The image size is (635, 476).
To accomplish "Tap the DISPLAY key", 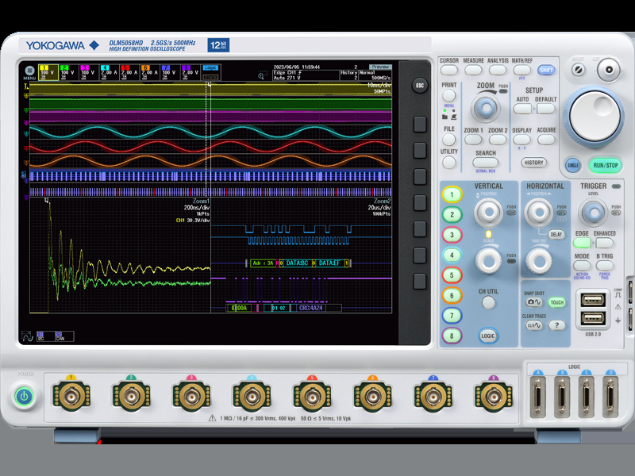I will coord(521,140).
